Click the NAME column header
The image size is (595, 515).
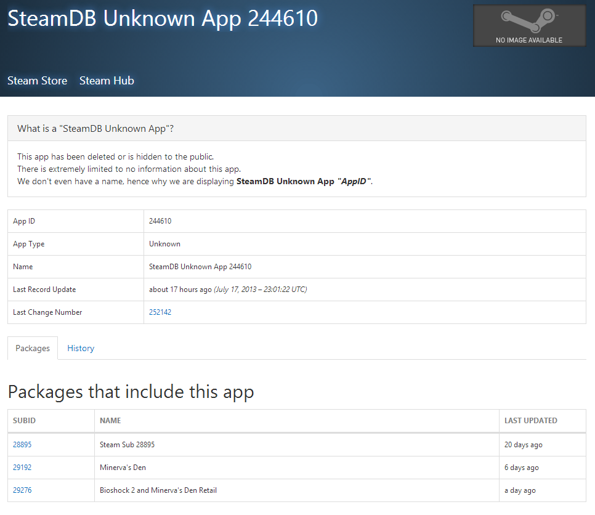pyautogui.click(x=110, y=421)
